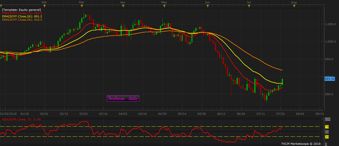The width and height of the screenshot is (339, 146).
Task: Click the 05/29 date on time axis
Action: pos(202,114)
